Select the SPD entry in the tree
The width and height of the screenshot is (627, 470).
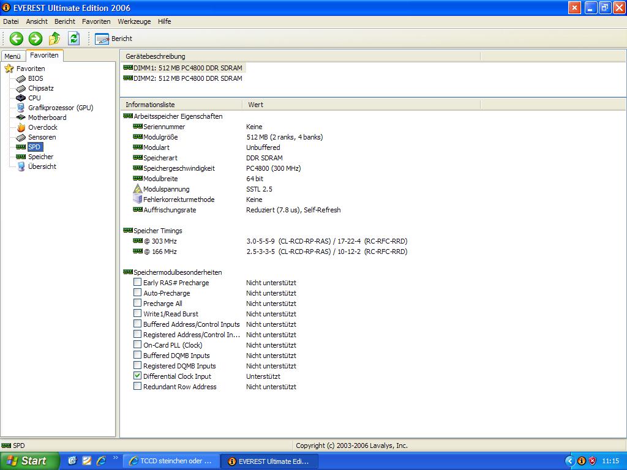click(29, 147)
